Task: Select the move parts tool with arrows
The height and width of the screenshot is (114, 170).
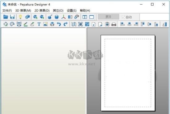Action: (x=6, y=24)
